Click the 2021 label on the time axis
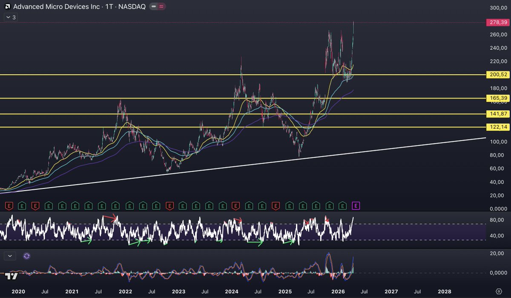Screen dimensions: 511x298 [72, 292]
